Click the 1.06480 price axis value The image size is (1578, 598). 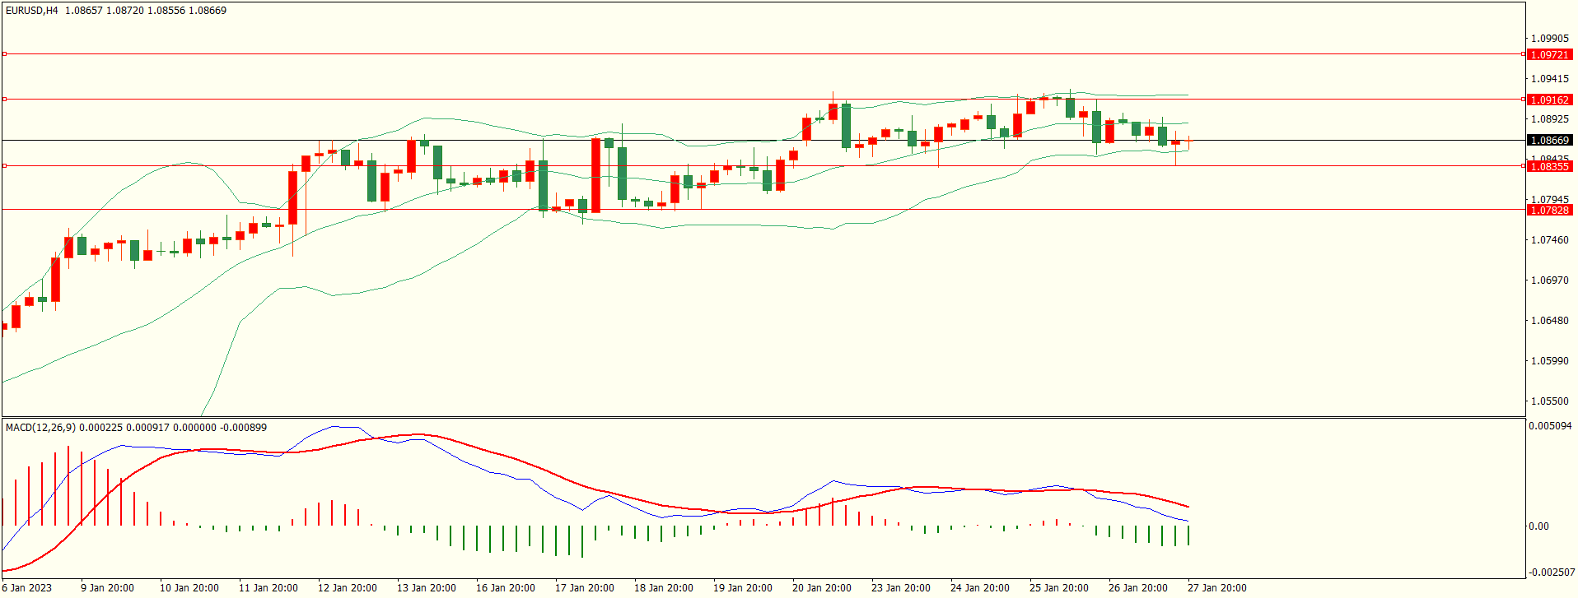coord(1549,321)
